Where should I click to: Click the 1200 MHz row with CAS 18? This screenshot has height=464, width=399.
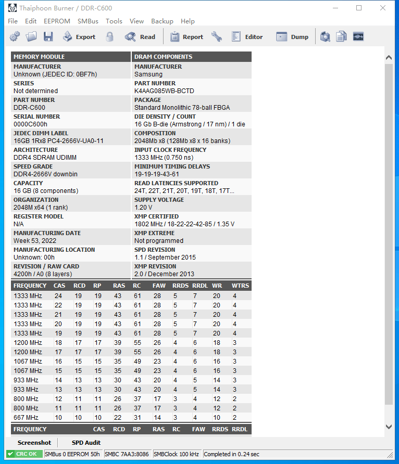click(x=131, y=343)
